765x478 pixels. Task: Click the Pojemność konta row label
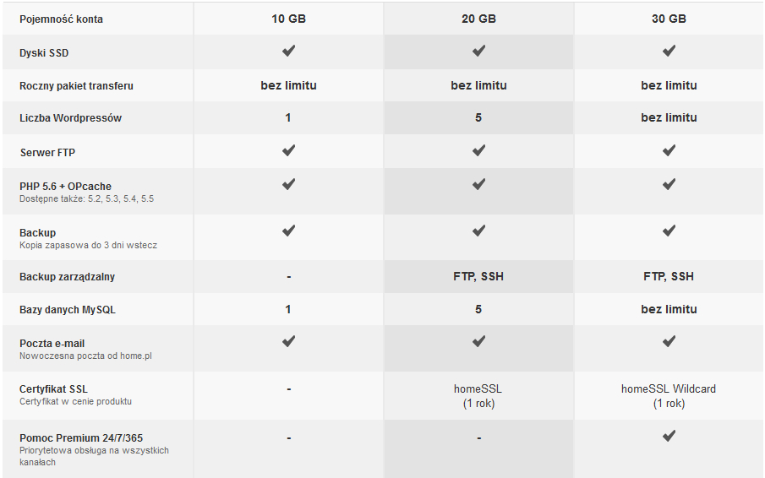(61, 19)
